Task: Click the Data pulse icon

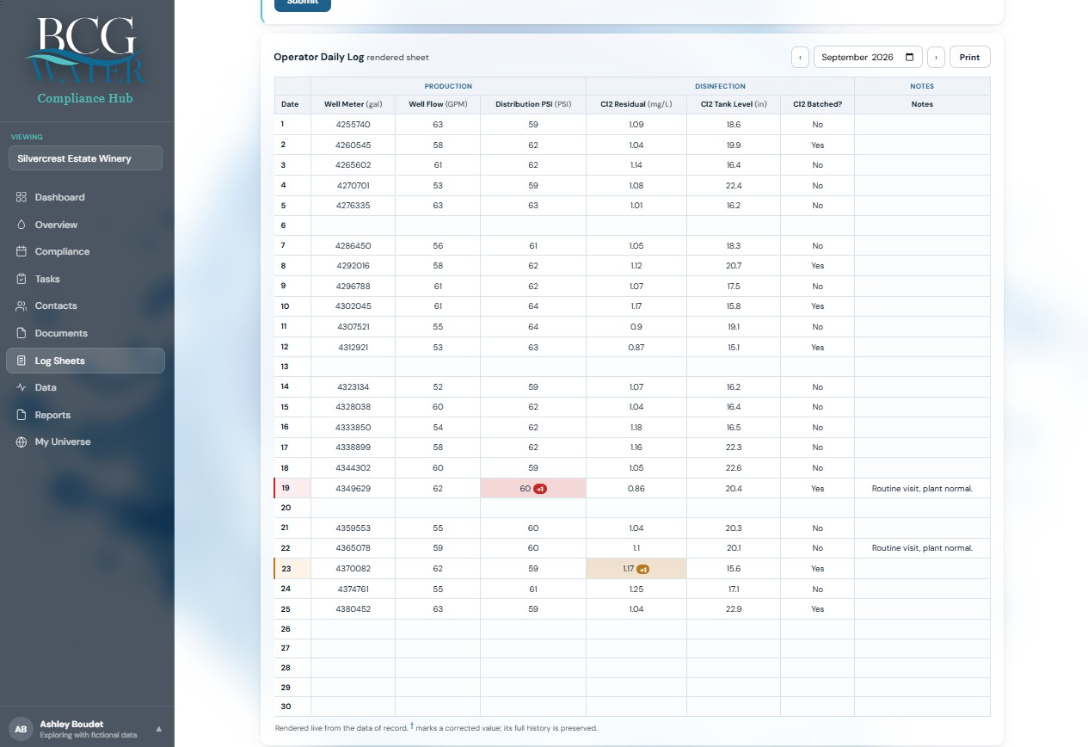Action: 22,387
